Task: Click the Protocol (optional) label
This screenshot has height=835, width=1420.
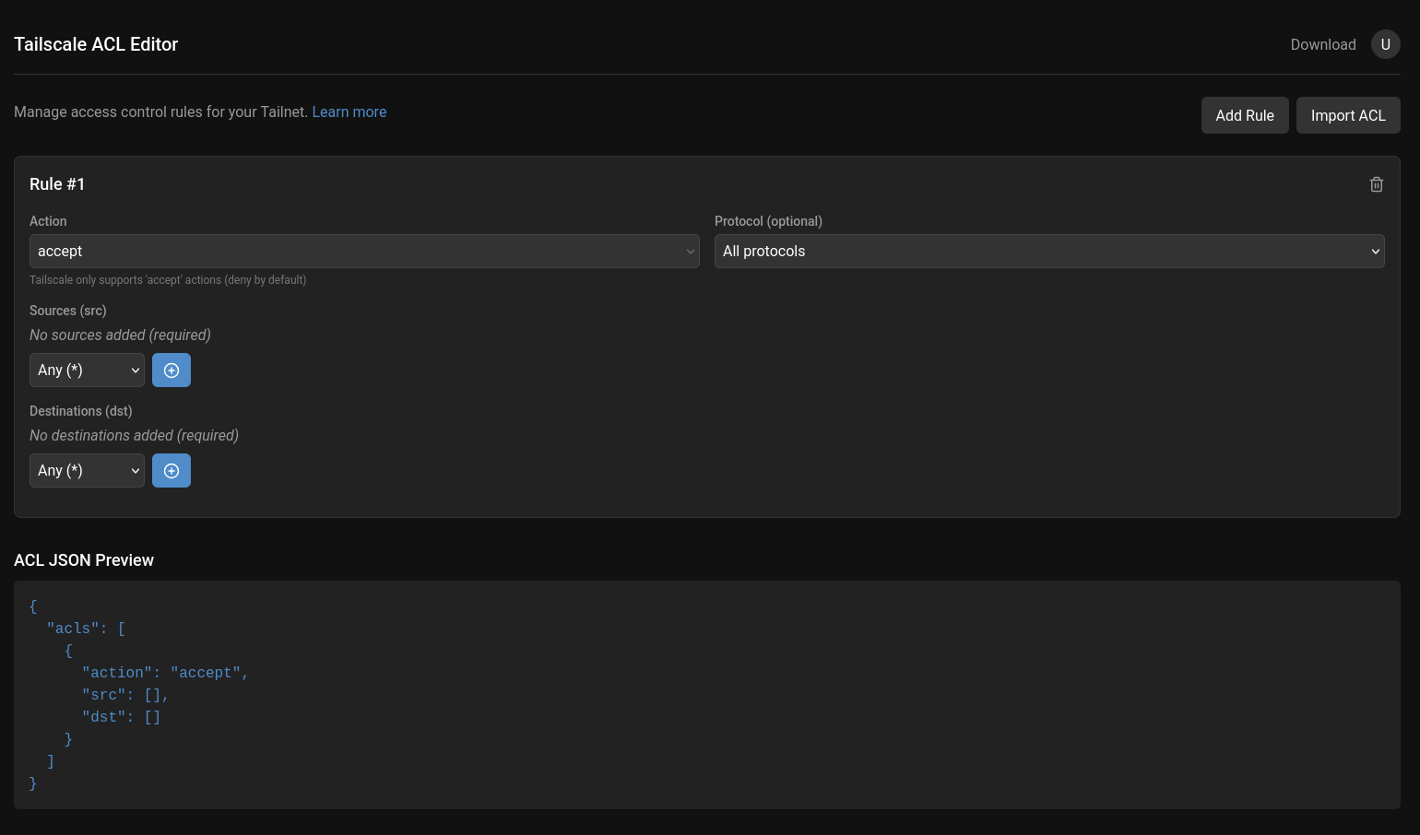Action: click(x=768, y=221)
